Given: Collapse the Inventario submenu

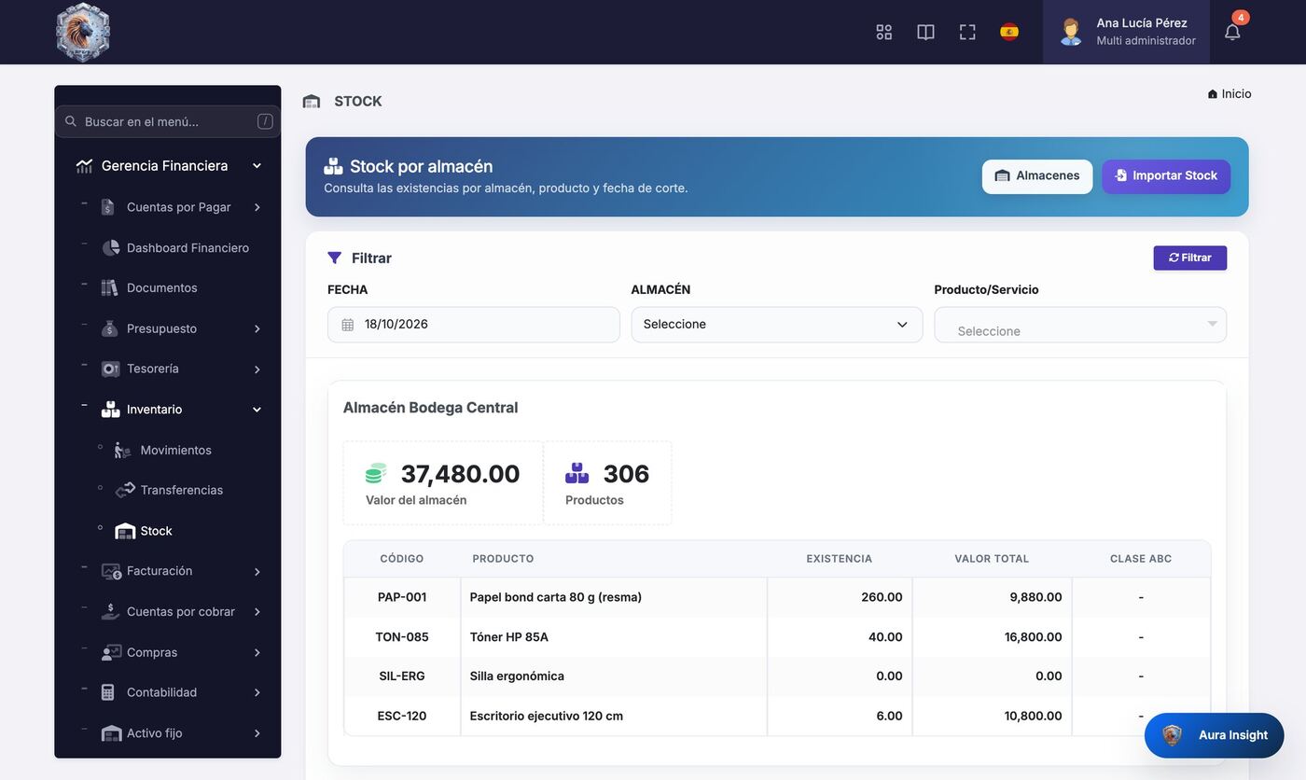Looking at the screenshot, I should 257,410.
